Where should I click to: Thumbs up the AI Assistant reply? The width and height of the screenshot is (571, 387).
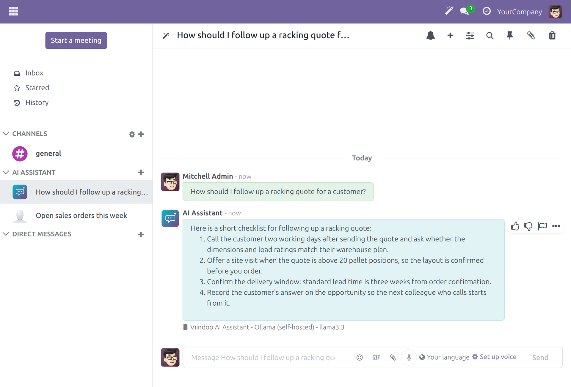515,226
